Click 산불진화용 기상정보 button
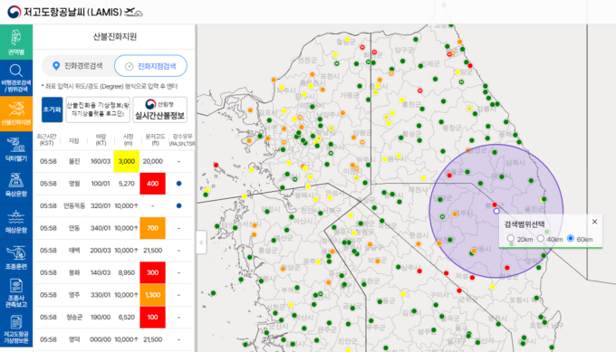The width and height of the screenshot is (616, 352). point(98,109)
